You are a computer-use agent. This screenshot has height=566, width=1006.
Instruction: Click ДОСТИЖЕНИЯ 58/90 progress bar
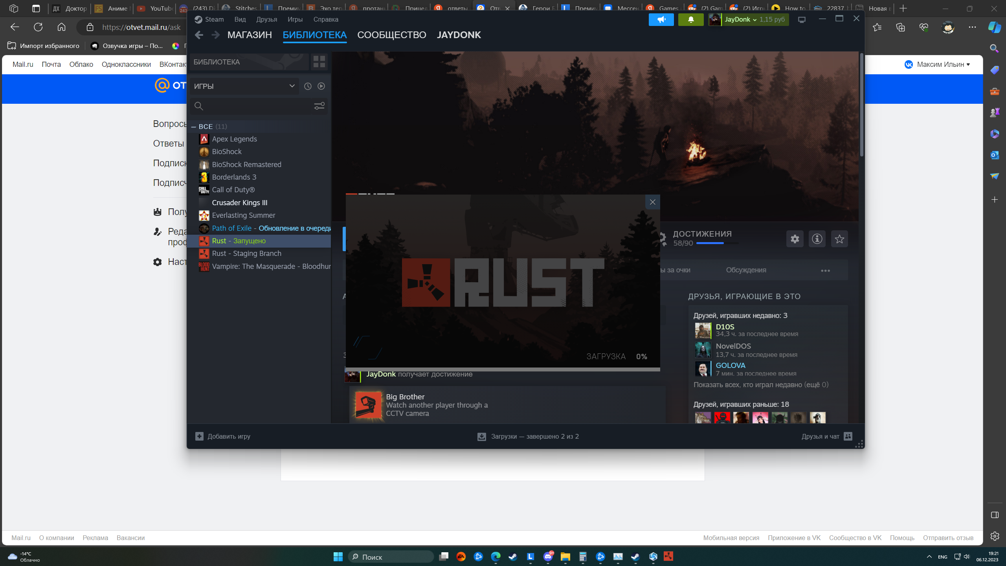[x=717, y=243]
